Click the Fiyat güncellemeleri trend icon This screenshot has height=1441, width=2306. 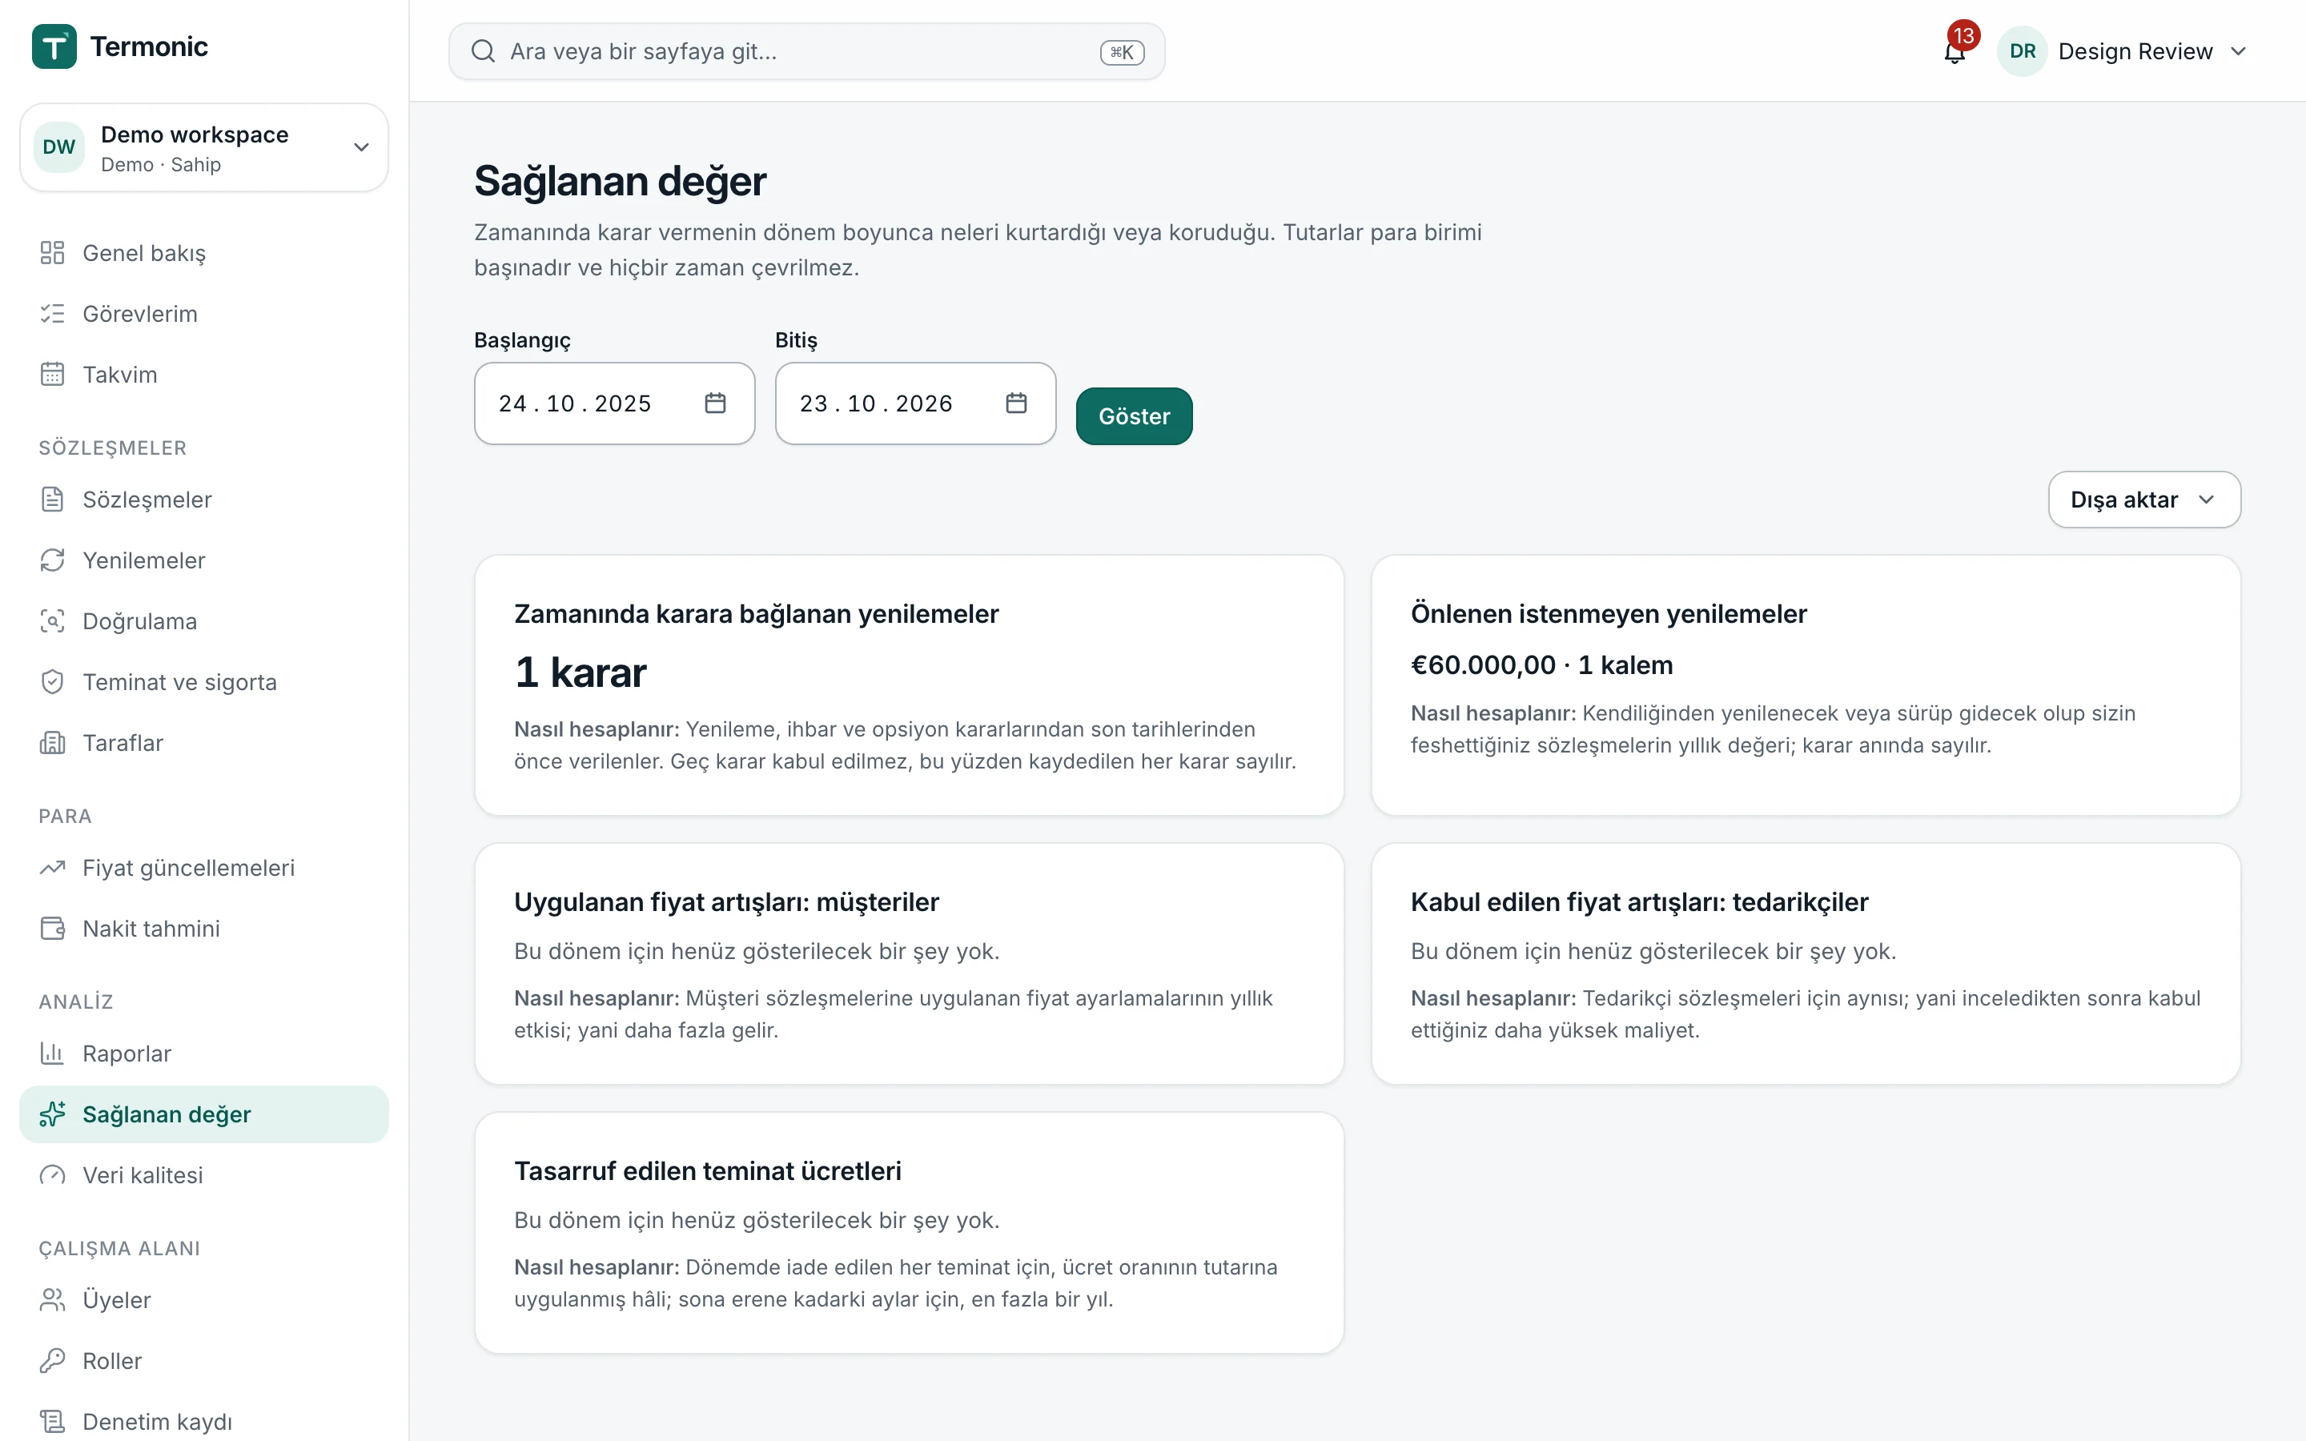52,869
